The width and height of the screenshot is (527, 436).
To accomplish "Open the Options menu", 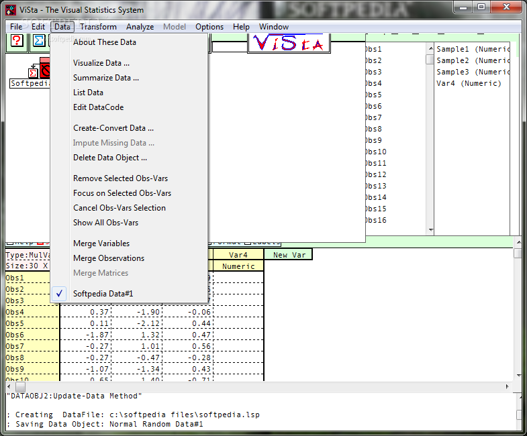I will coord(209,27).
